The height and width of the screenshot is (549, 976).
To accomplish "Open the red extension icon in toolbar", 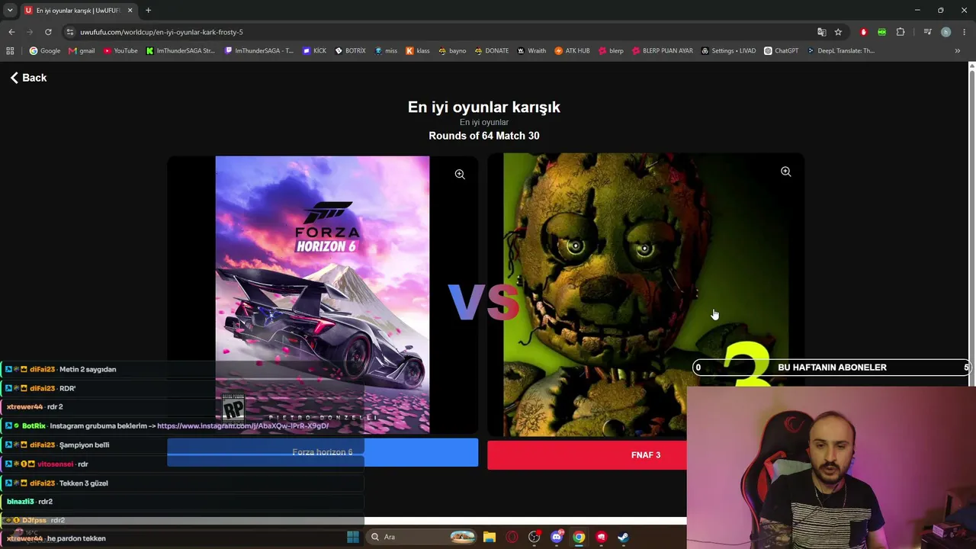I will [x=863, y=32].
